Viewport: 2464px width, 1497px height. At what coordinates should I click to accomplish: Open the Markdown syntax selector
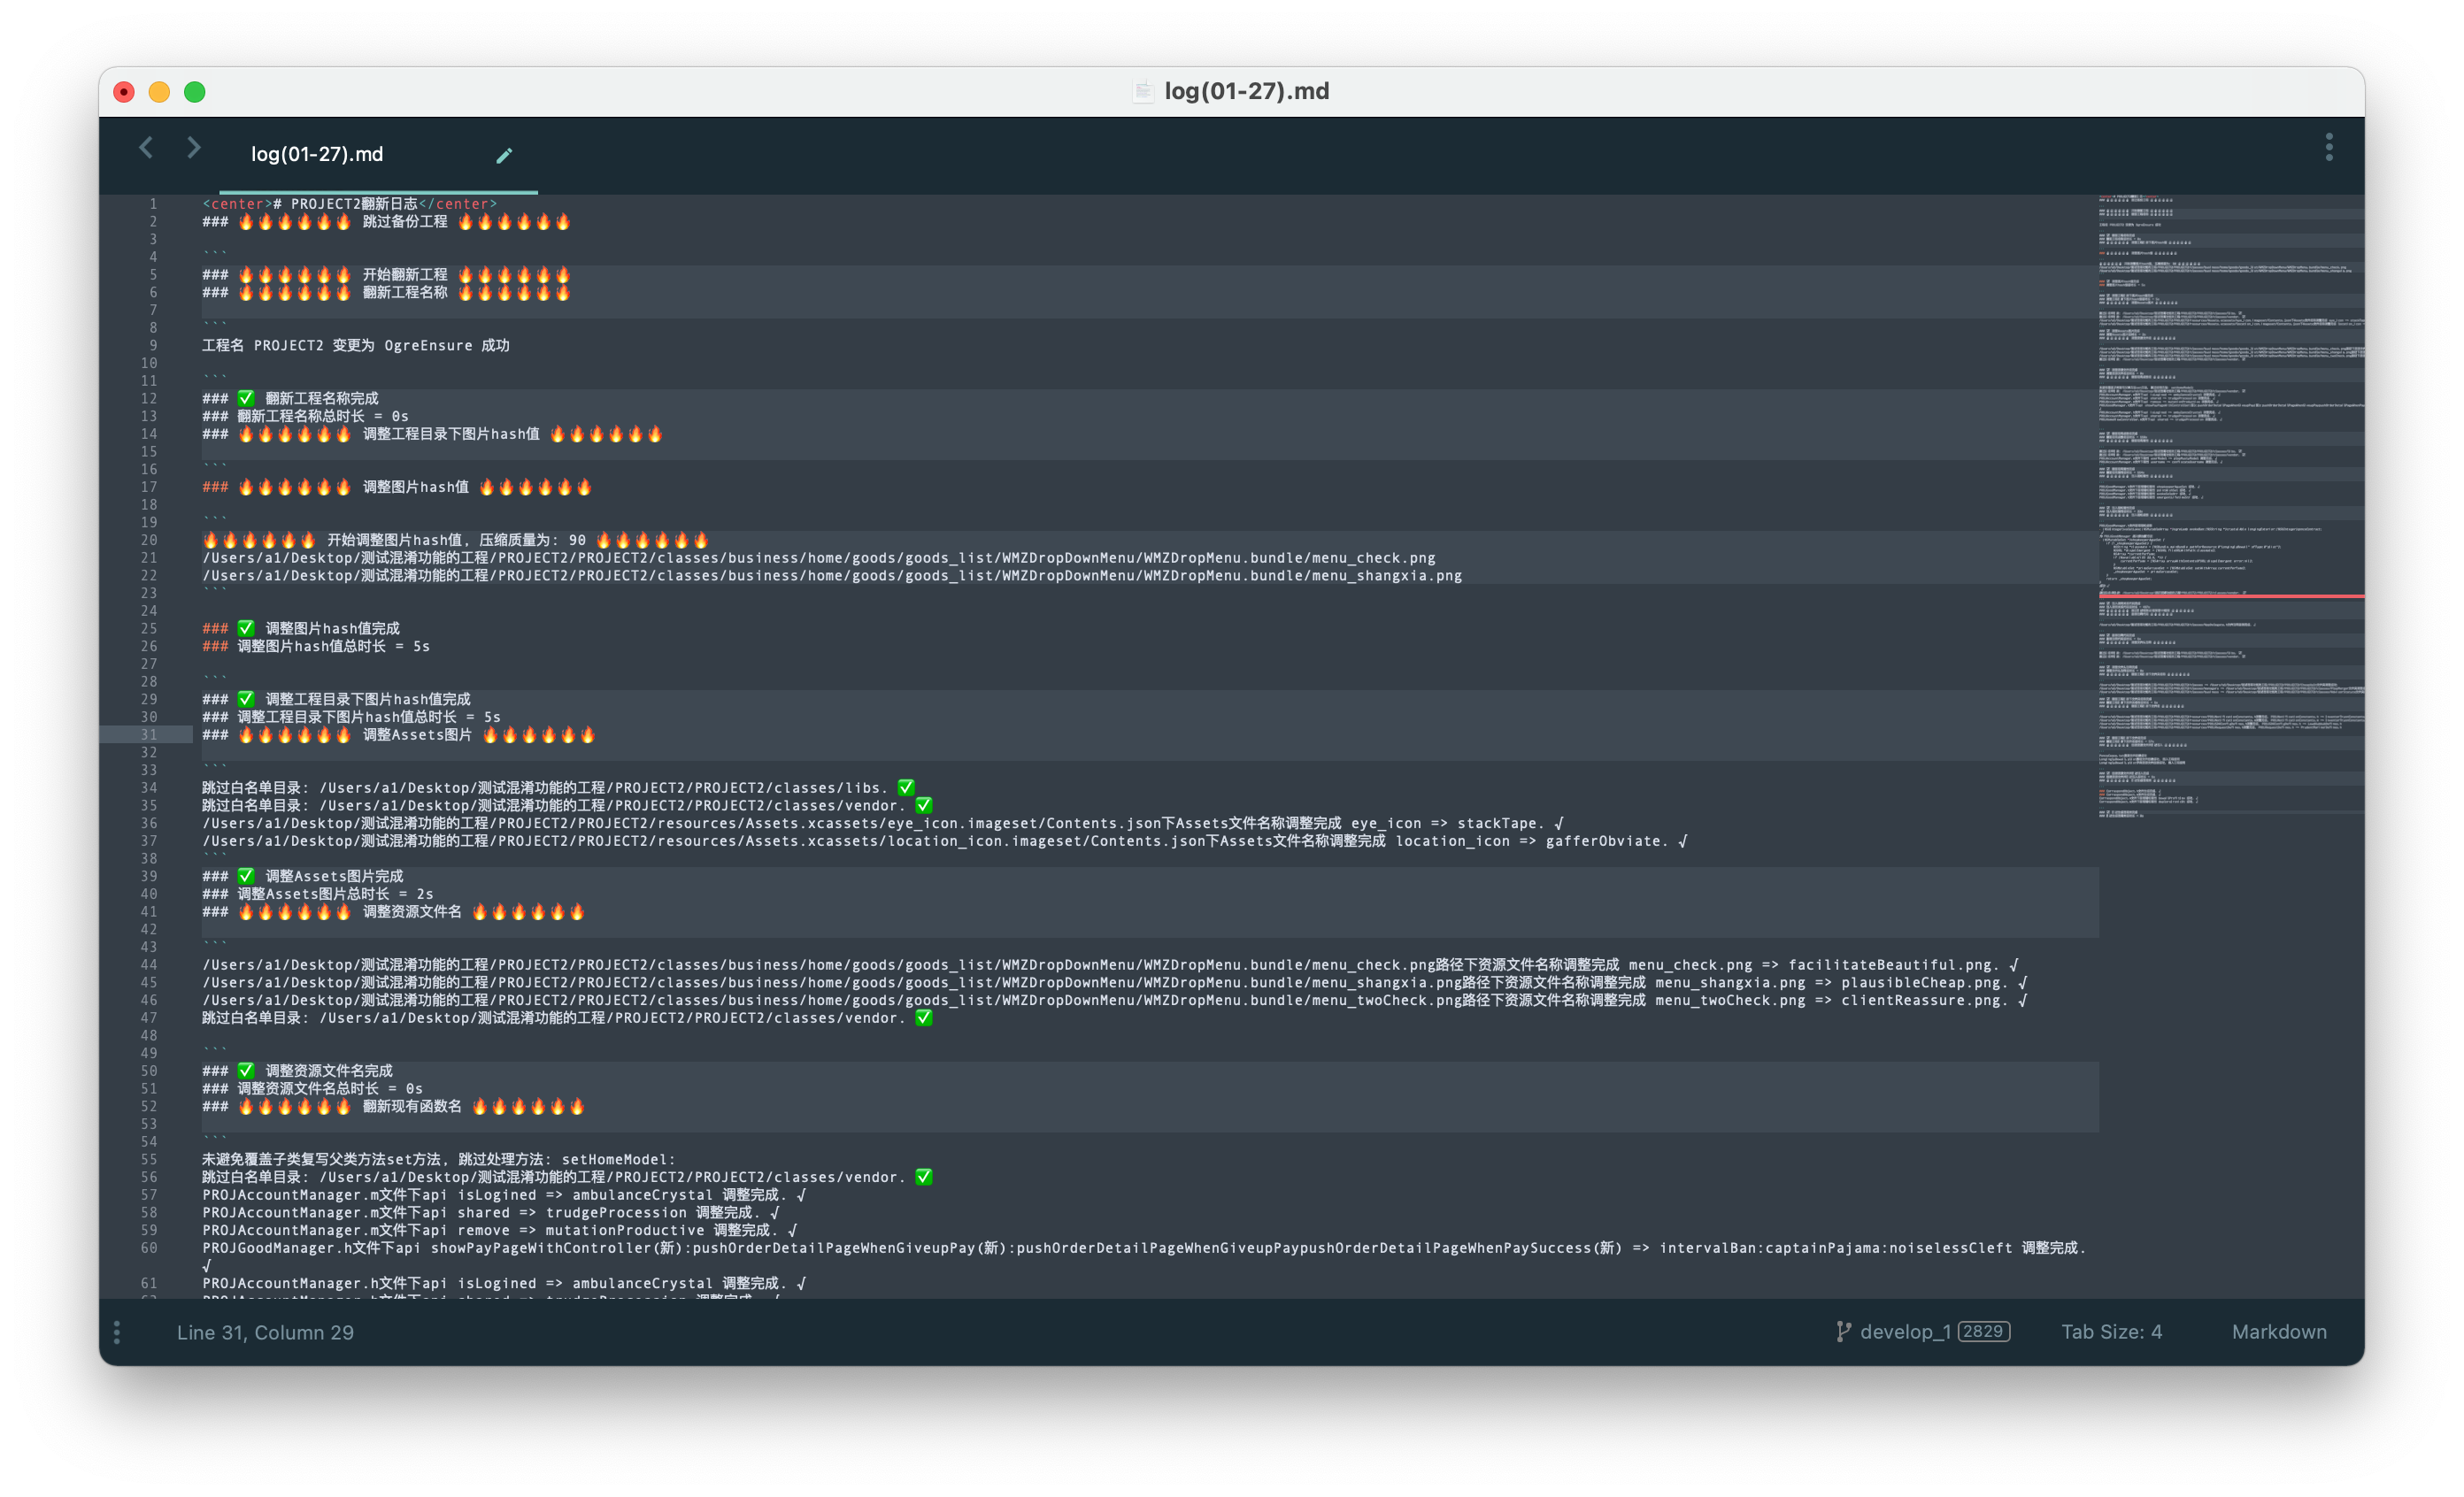2278,1332
